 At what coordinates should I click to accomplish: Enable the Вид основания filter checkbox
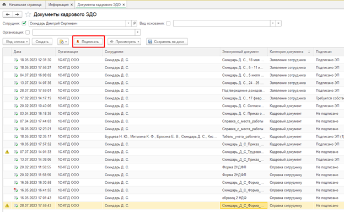pyautogui.click(x=168, y=23)
